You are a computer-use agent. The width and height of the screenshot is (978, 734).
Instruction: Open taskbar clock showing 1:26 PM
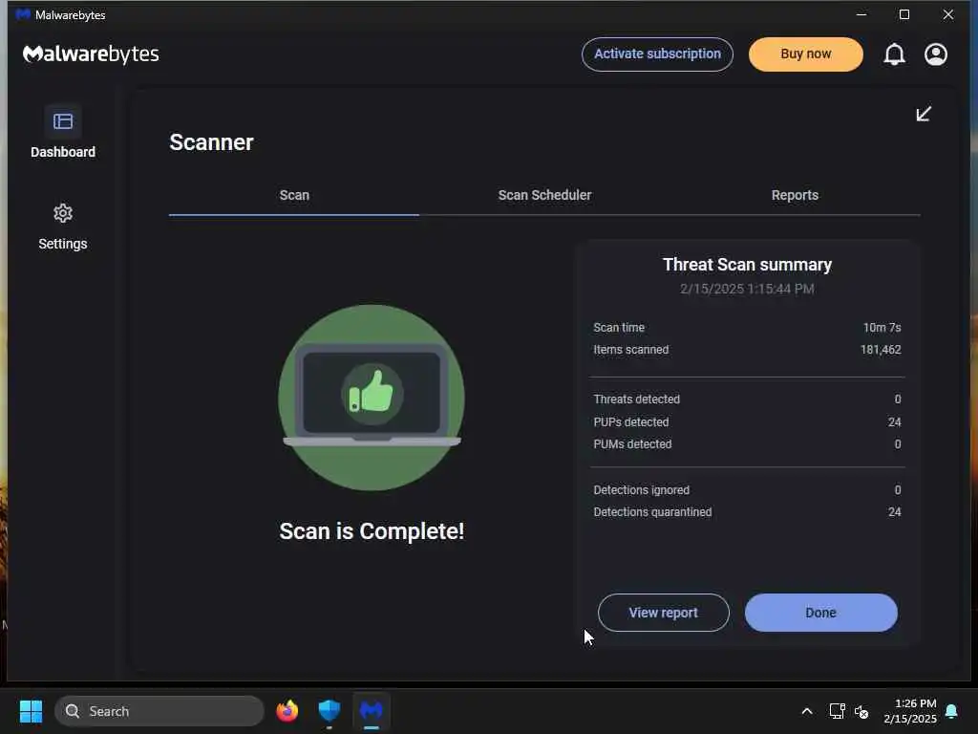pyautogui.click(x=910, y=711)
